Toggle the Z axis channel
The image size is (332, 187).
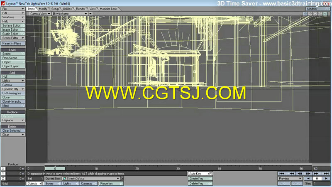tap(3, 179)
